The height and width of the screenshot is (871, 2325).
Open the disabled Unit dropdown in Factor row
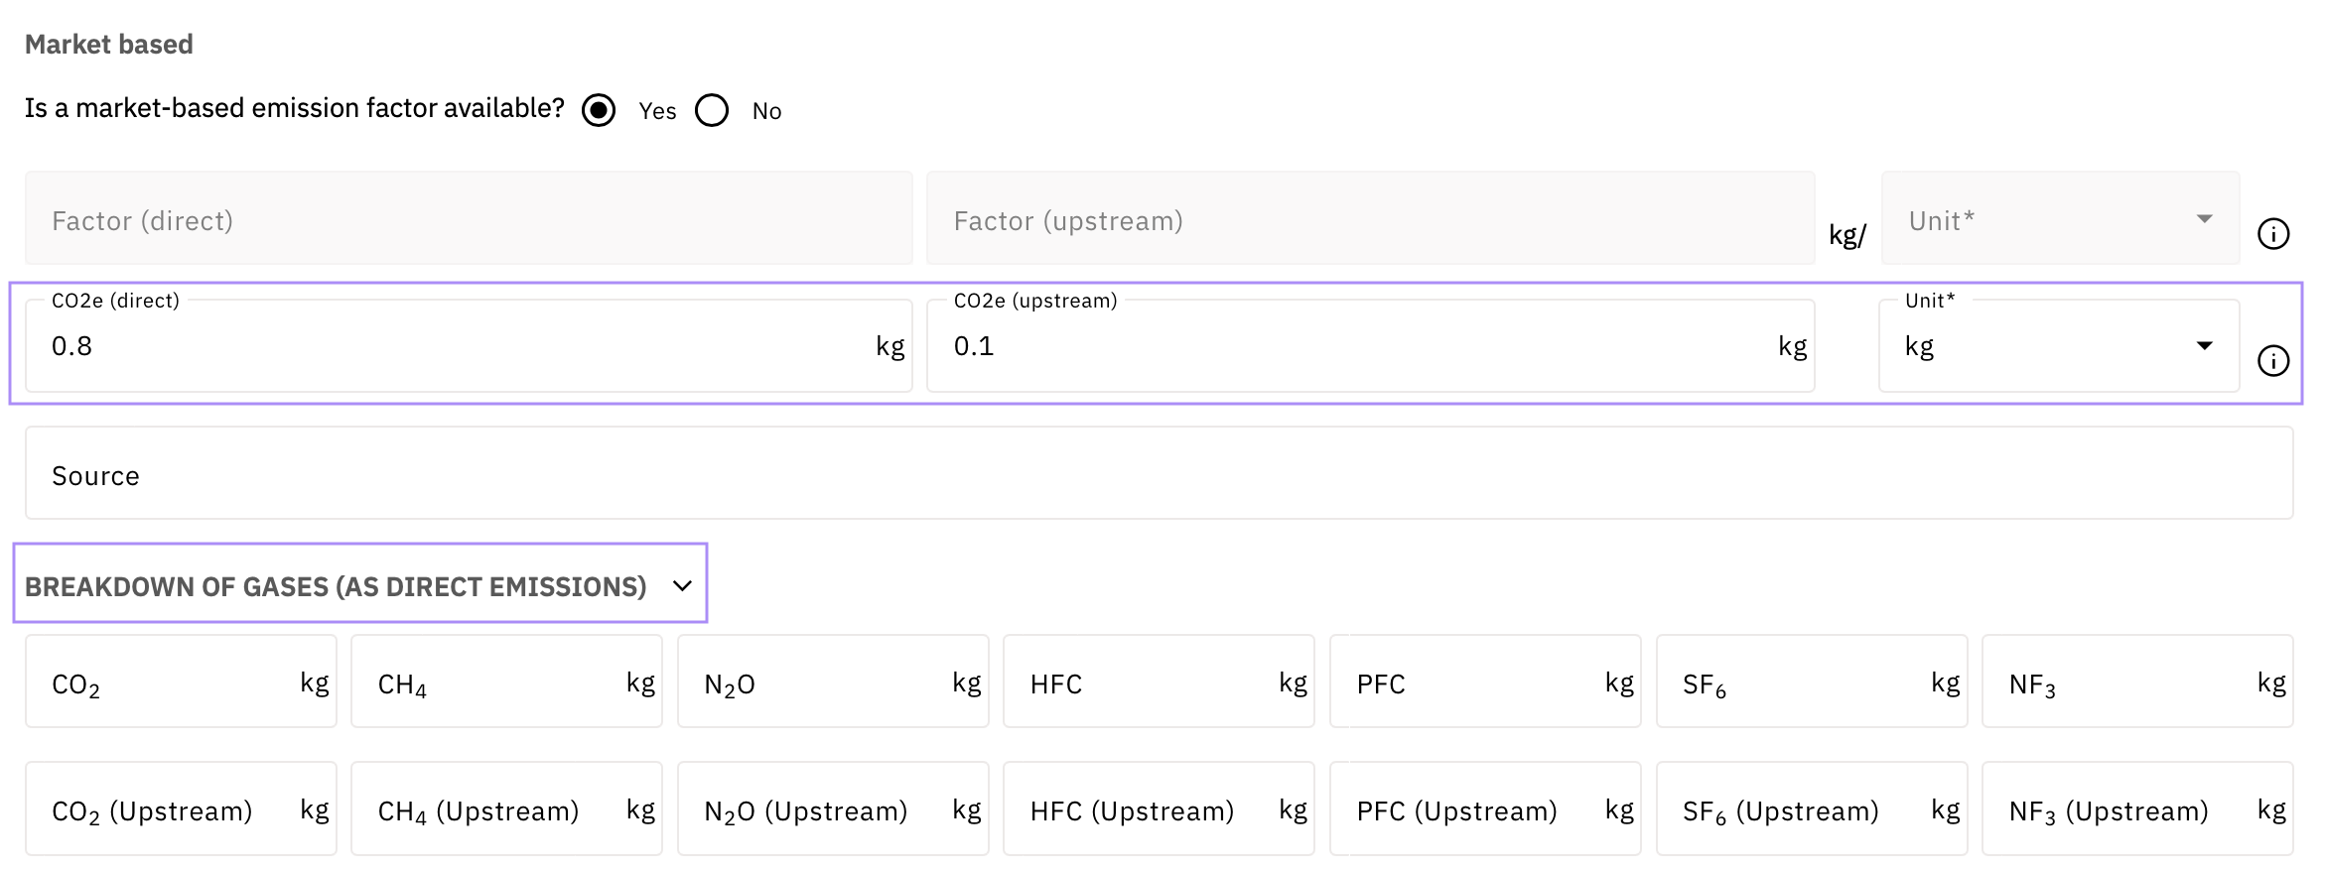pos(2059,219)
